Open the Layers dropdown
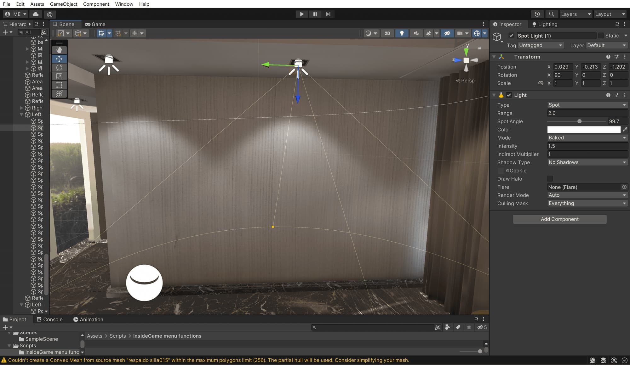 [576, 14]
